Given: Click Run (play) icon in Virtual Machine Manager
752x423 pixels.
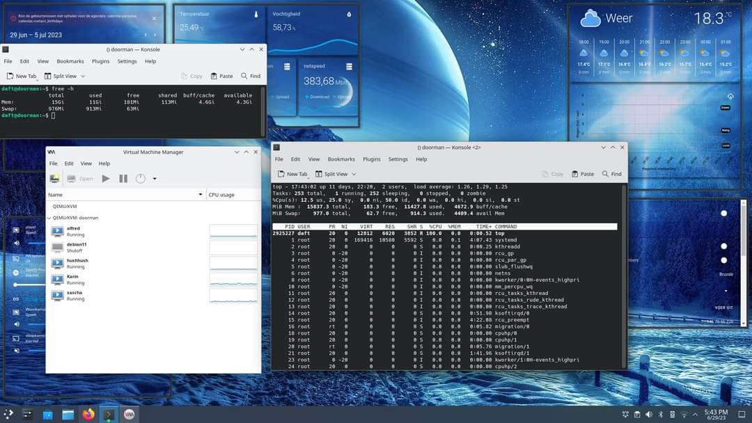Looking at the screenshot, I should (x=106, y=179).
